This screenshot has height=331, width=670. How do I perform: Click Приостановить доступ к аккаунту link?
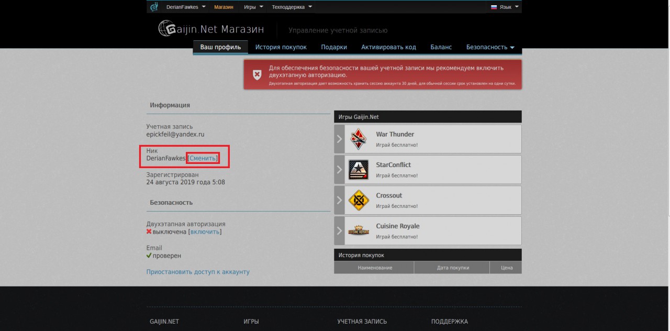pos(198,272)
